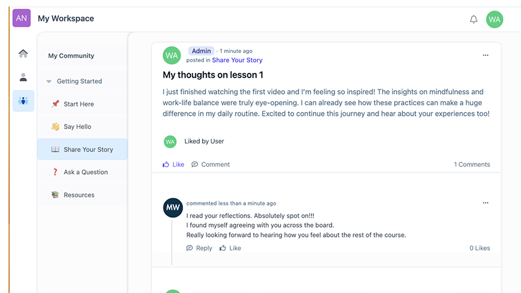Click the 1 minute ago timestamp
Screen dimensions: 521x293
[236, 51]
